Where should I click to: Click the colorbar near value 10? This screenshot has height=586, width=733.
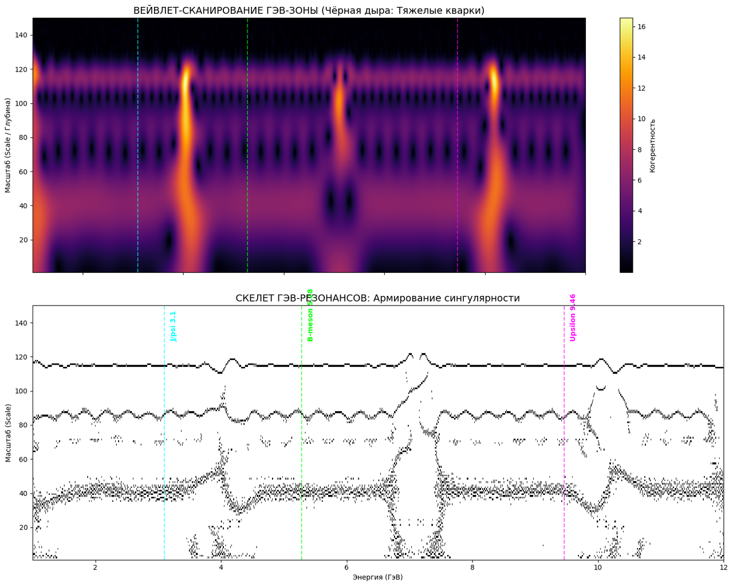626,119
